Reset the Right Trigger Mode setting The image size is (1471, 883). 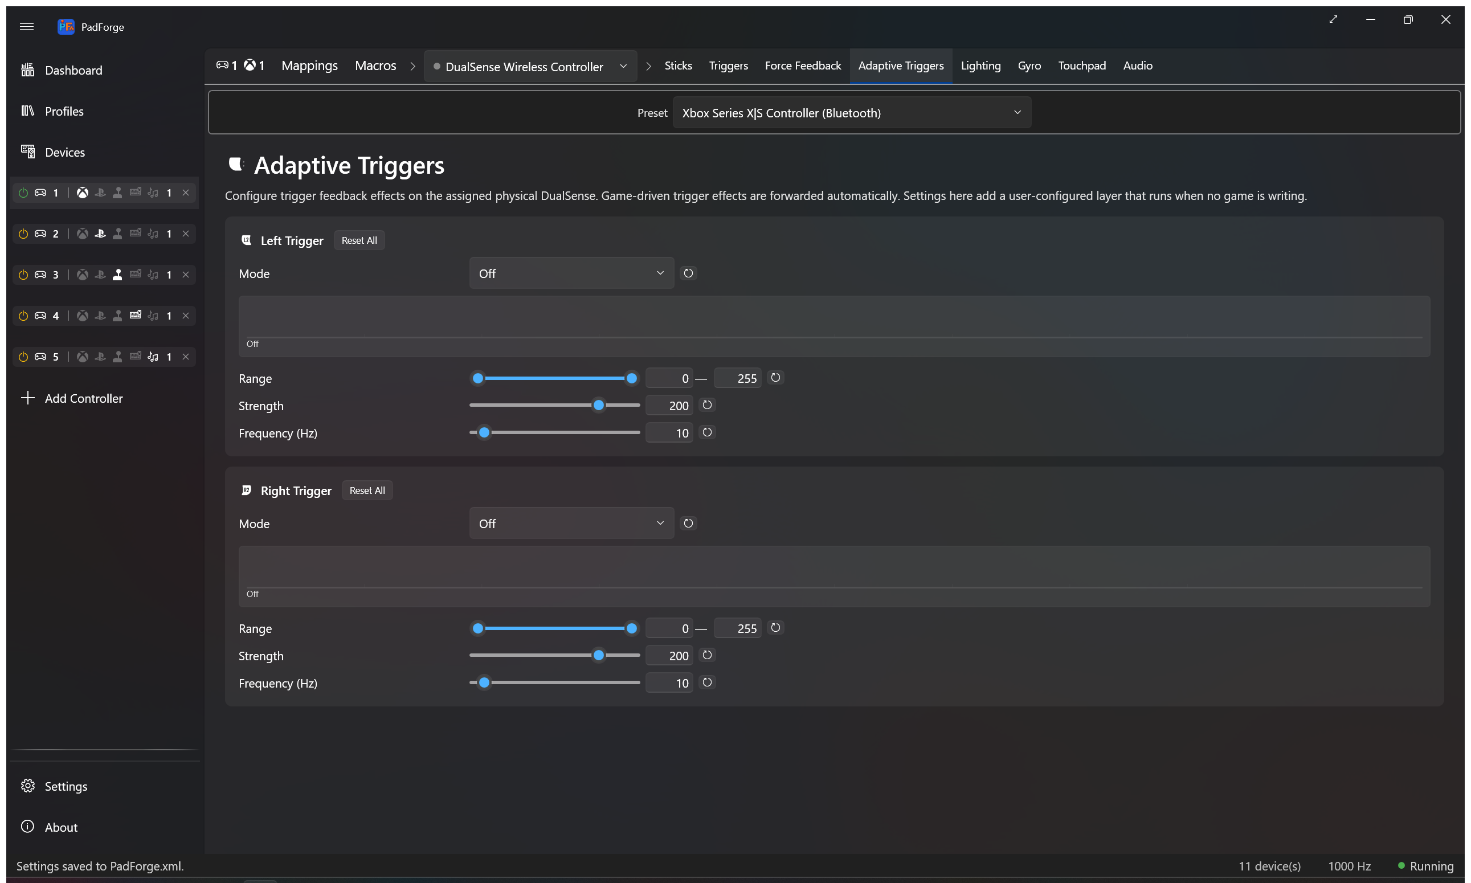point(688,523)
